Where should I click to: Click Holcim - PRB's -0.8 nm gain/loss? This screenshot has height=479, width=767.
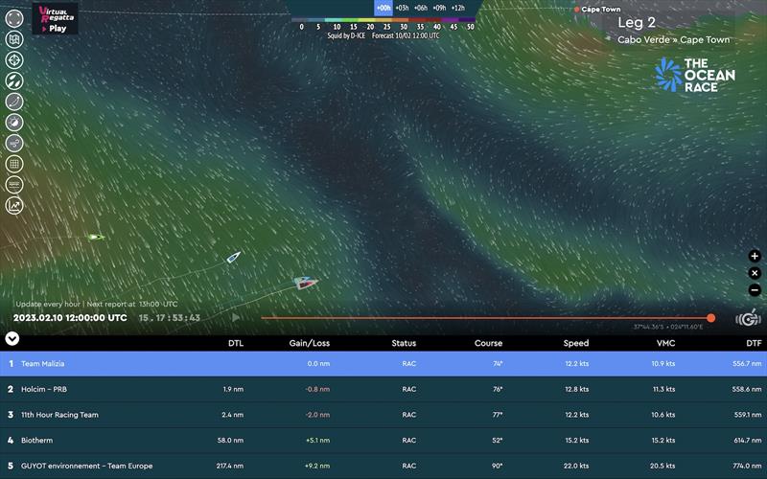pyautogui.click(x=317, y=390)
